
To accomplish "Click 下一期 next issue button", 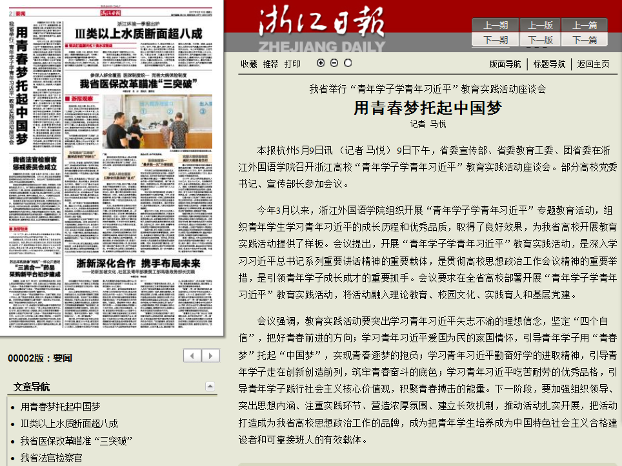I will point(495,39).
